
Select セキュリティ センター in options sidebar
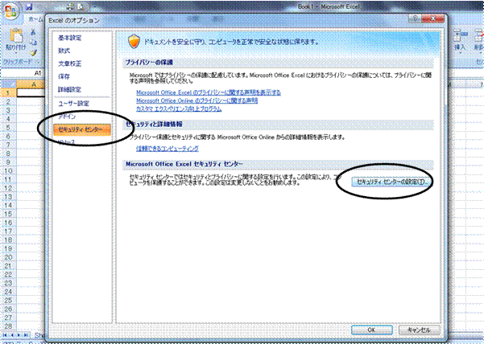pyautogui.click(x=82, y=129)
